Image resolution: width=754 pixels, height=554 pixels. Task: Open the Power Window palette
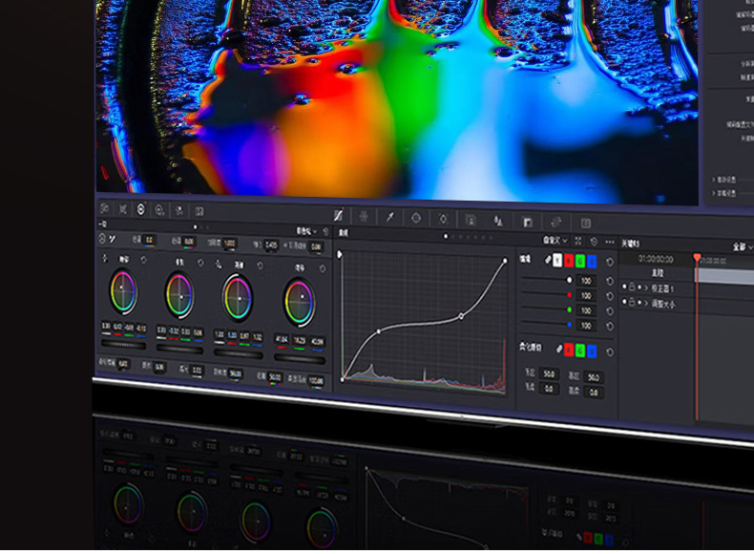pyautogui.click(x=416, y=219)
